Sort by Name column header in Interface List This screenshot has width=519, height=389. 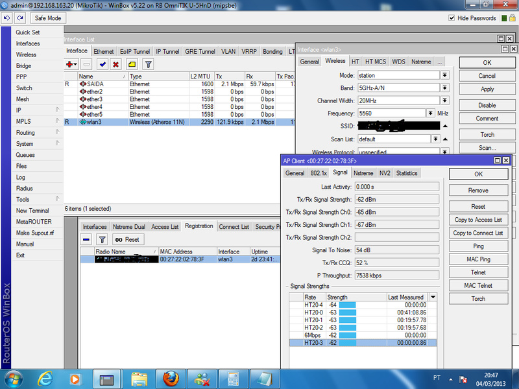click(x=103, y=77)
